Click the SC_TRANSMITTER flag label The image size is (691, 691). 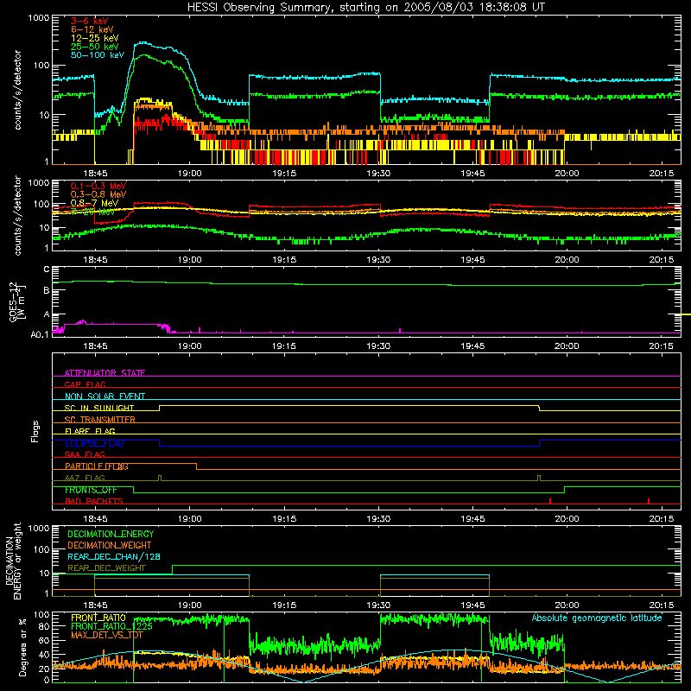[100, 419]
